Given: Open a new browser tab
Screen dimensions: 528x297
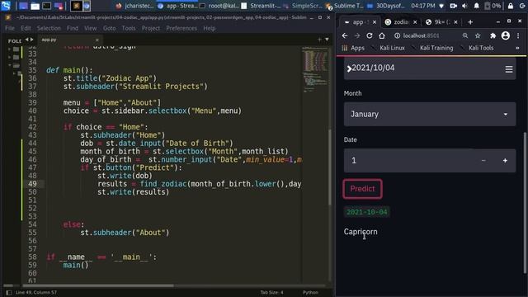Looking at the screenshot, I should pyautogui.click(x=470, y=22).
